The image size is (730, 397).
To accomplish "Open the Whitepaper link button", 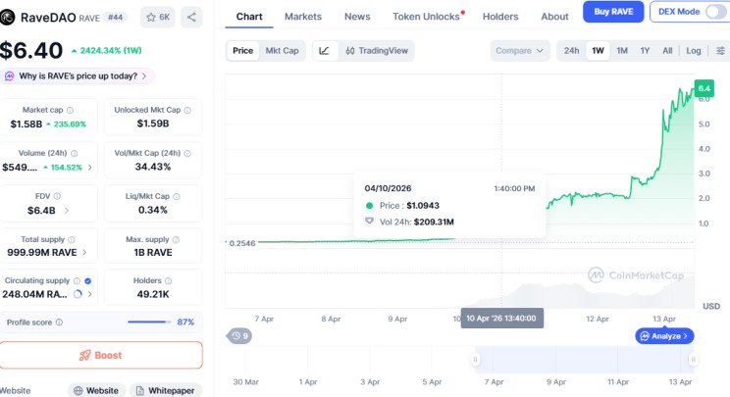I will pyautogui.click(x=166, y=390).
